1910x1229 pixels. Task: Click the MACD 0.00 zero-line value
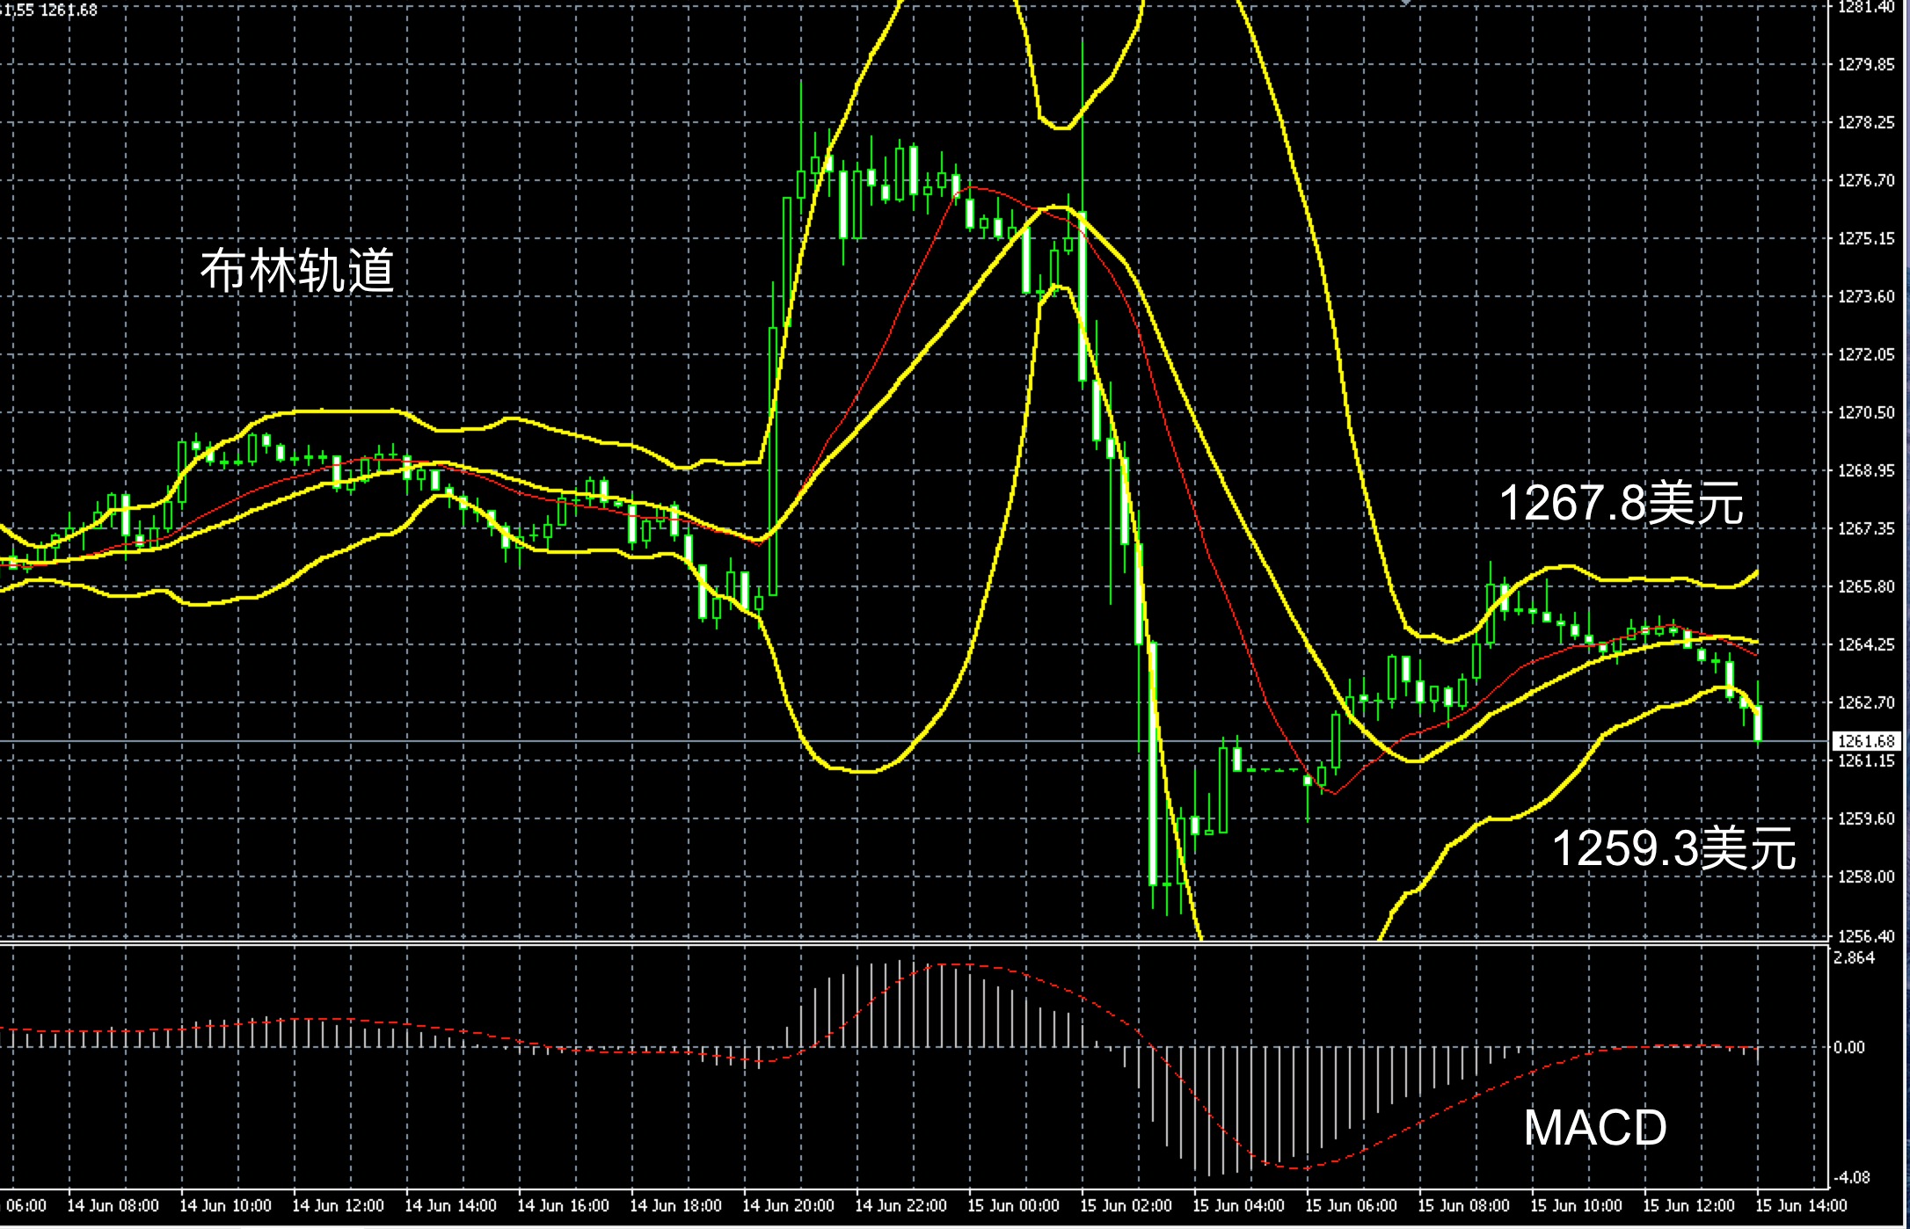tap(1848, 1047)
